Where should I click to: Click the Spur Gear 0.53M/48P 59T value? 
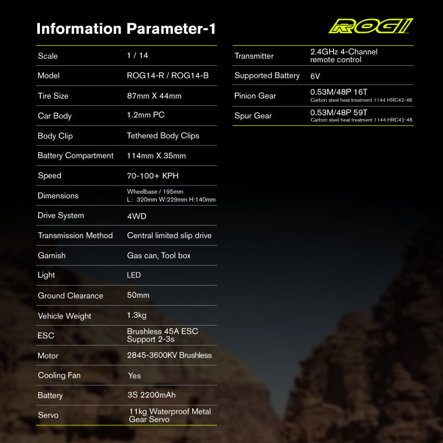(339, 112)
